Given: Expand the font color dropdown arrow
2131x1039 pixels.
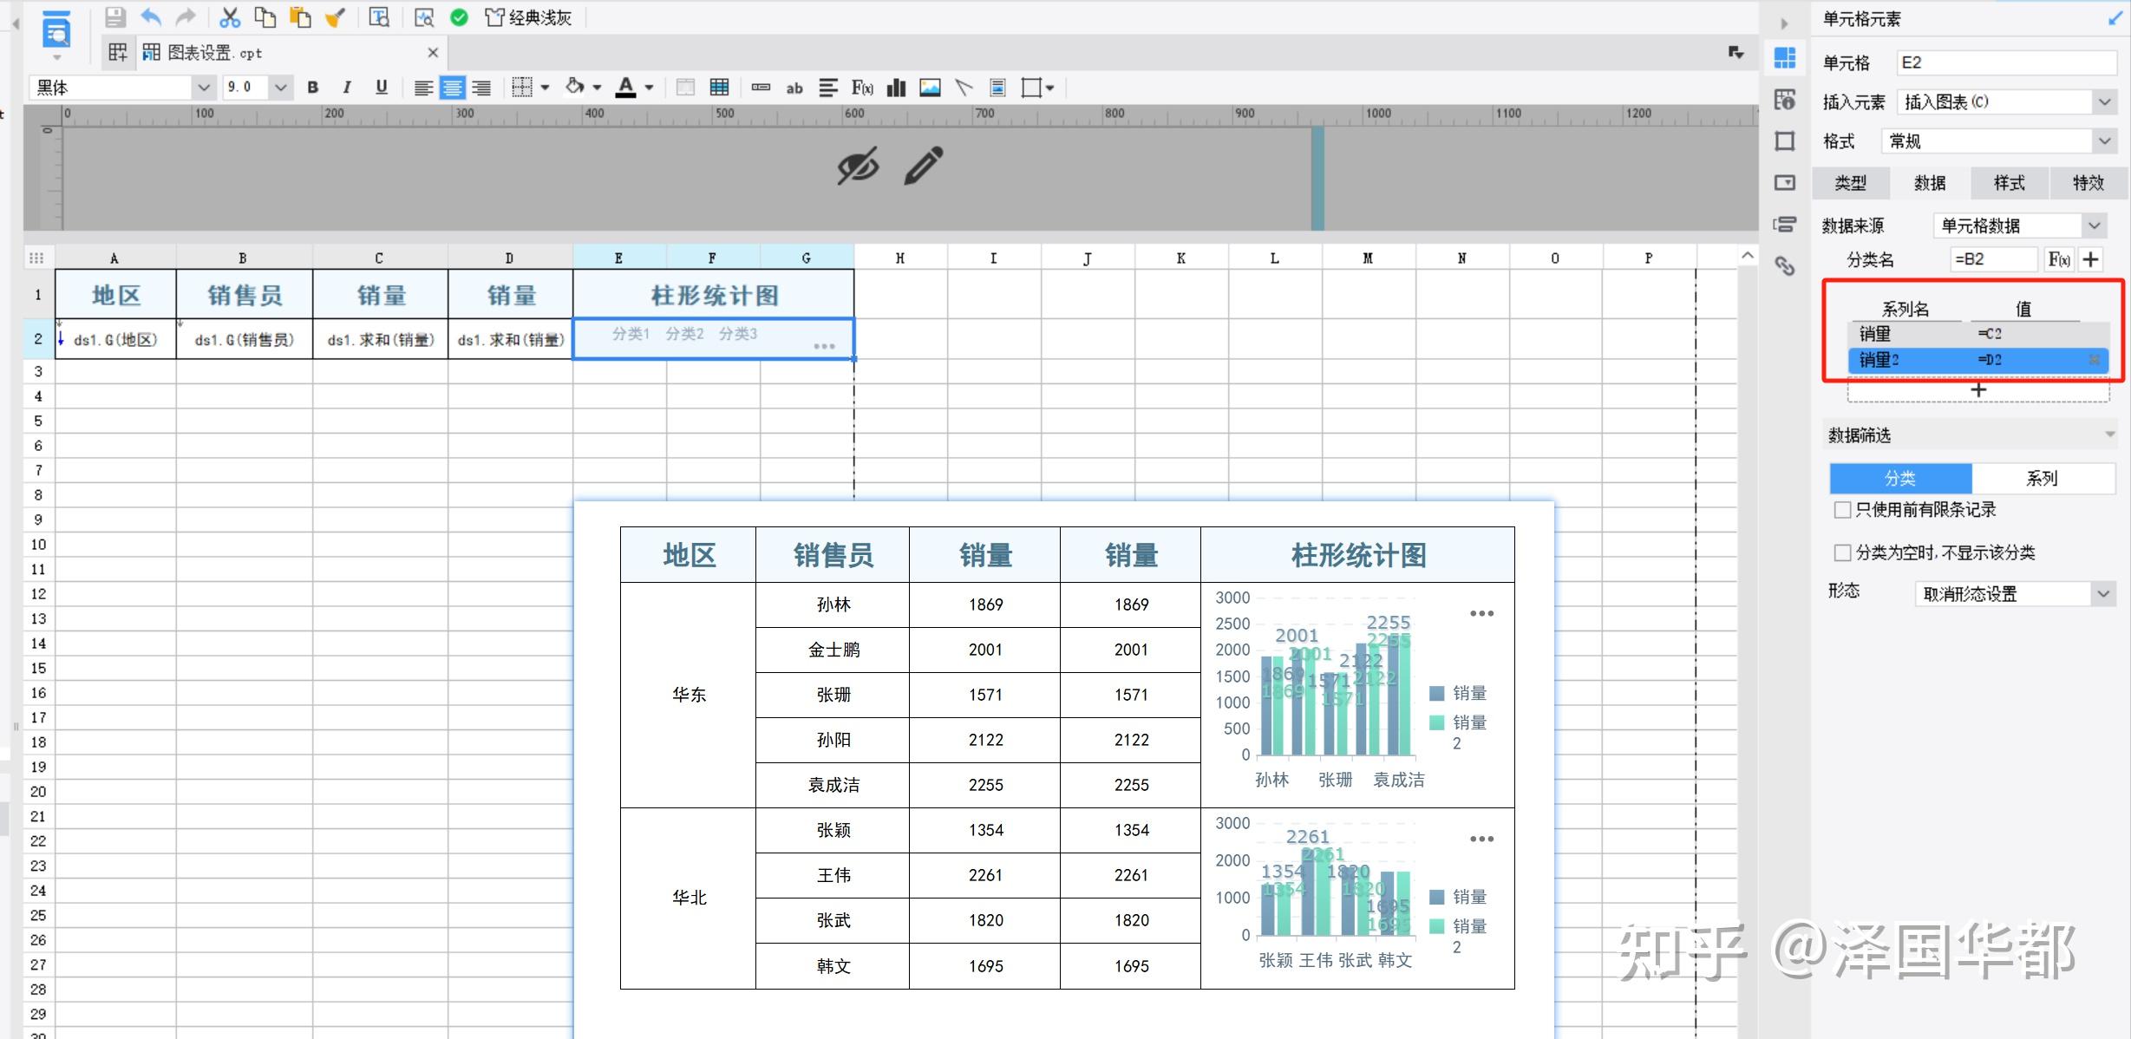Looking at the screenshot, I should 648,87.
